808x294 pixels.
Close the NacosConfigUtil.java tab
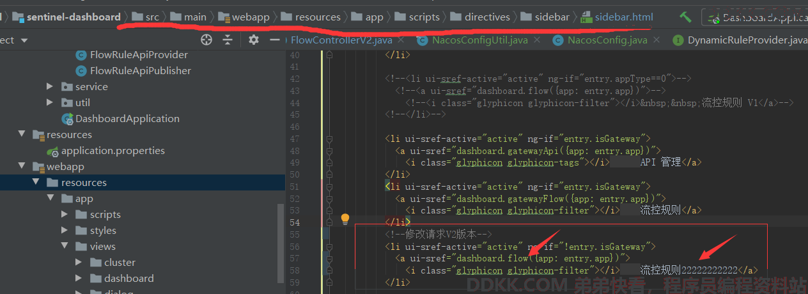click(537, 41)
